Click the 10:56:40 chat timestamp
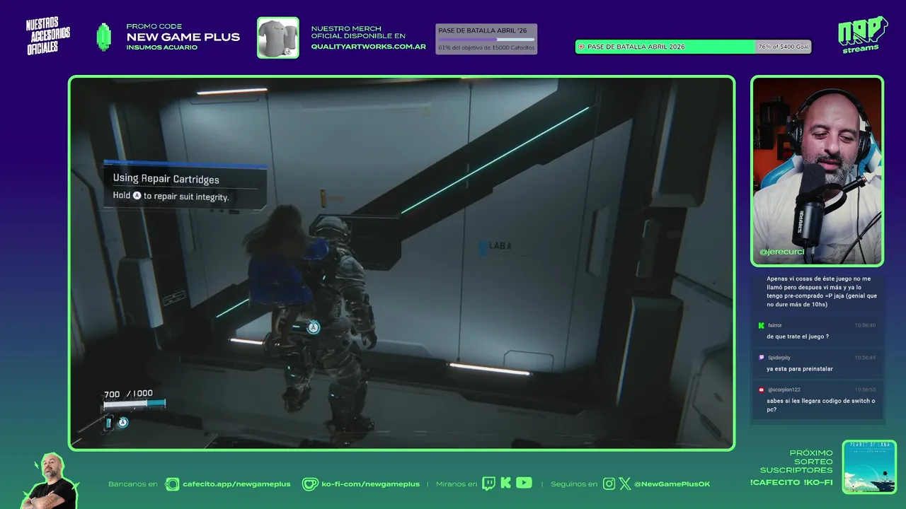 coord(865,325)
